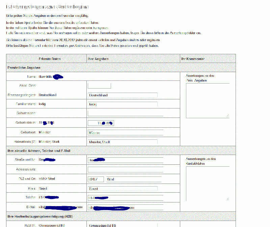Click the Geburtsname text field

(125, 114)
